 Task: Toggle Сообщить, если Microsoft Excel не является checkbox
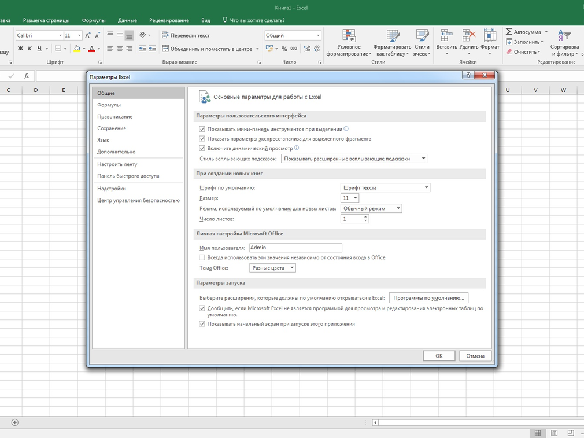point(202,308)
